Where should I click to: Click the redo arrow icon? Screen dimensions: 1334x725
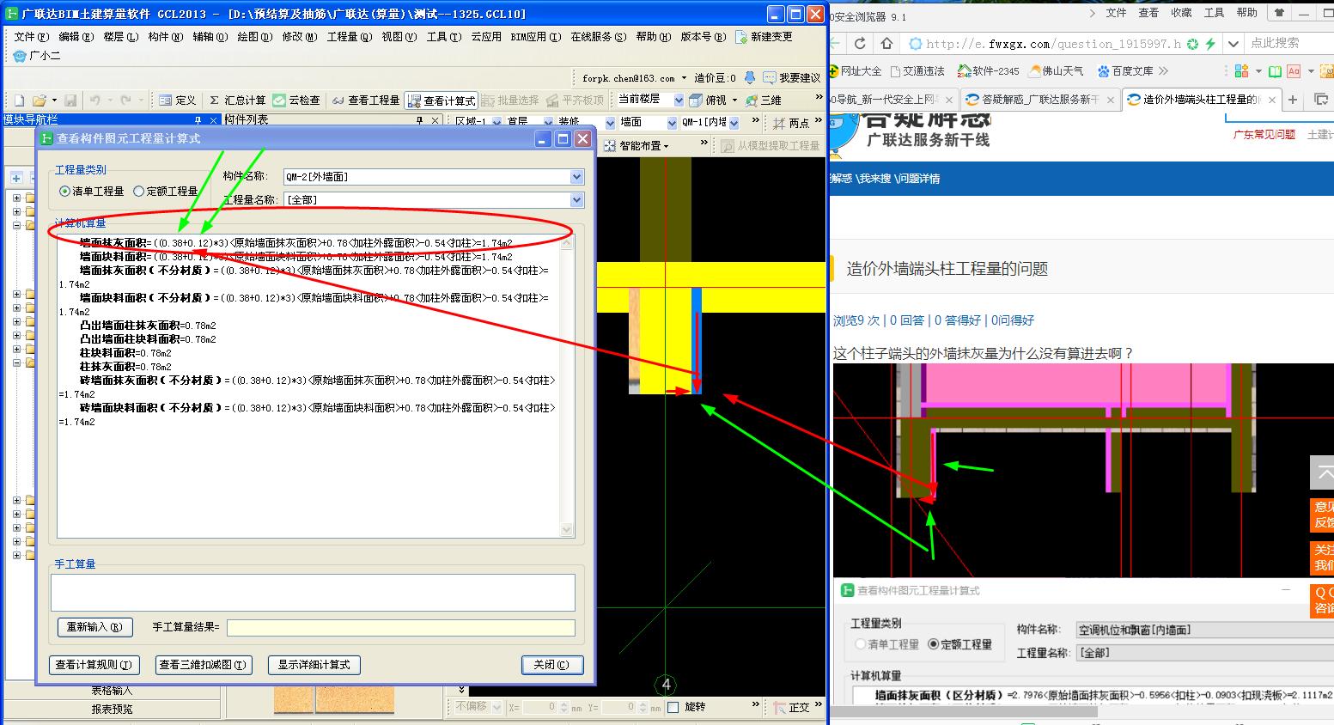[126, 101]
